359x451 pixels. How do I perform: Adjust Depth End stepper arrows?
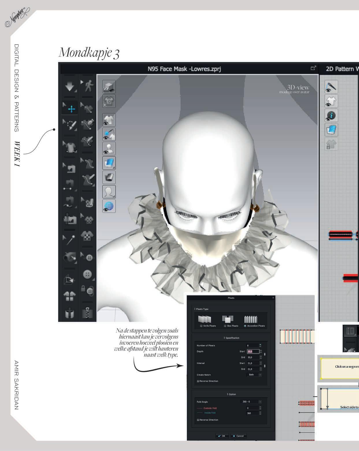261,357
